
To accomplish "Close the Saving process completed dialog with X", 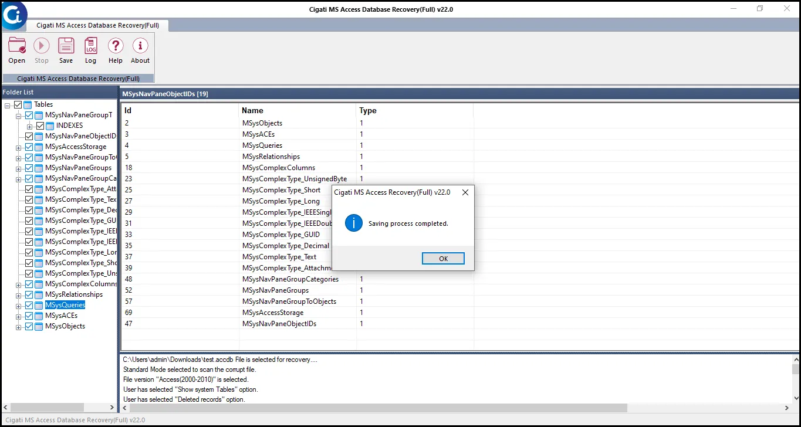I will 465,192.
